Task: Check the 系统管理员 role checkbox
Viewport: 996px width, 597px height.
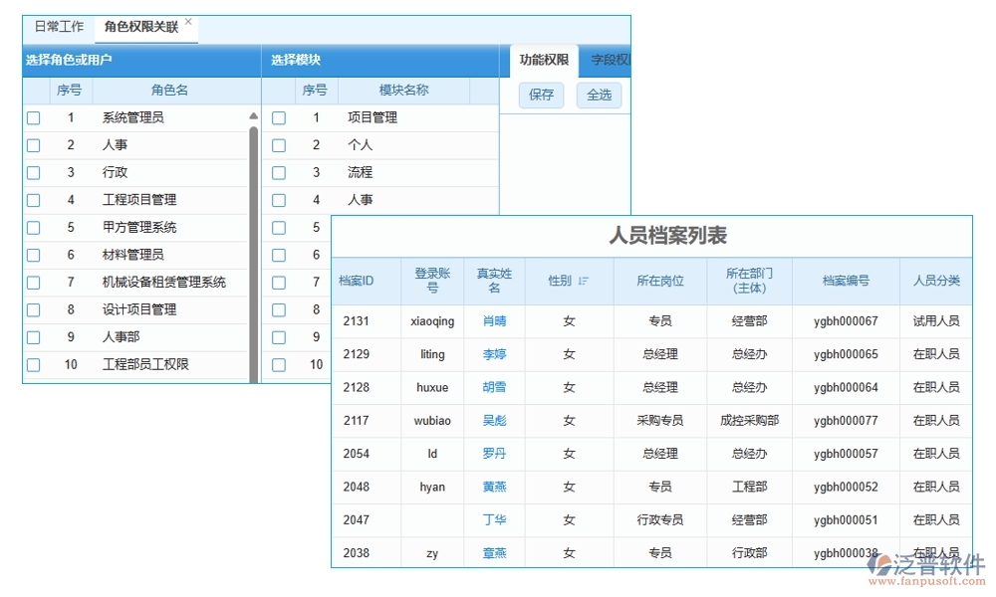Action: [33, 116]
